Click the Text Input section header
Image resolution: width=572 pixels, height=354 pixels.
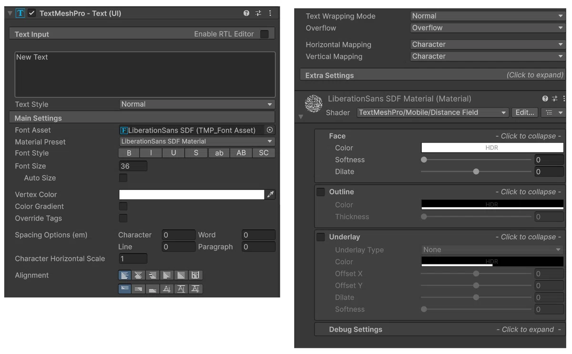(142, 34)
